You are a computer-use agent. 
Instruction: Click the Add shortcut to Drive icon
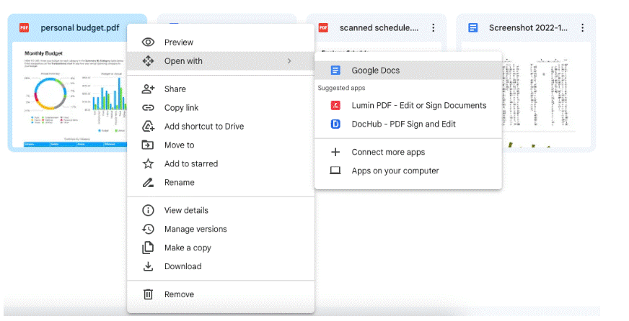148,126
